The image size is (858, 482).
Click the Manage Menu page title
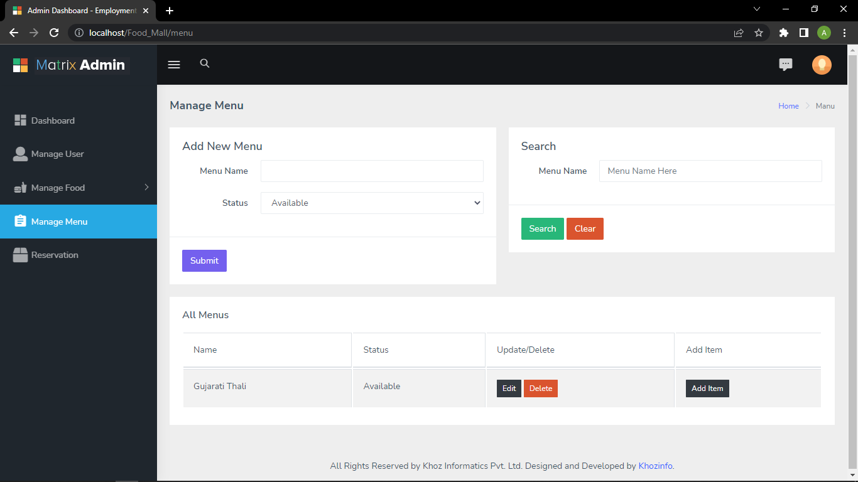(x=207, y=105)
